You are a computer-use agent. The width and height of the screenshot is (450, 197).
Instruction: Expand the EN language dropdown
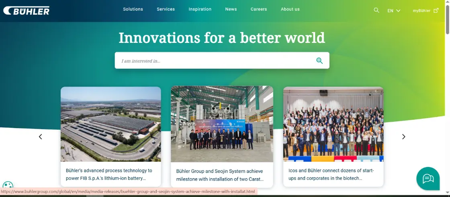point(394,11)
